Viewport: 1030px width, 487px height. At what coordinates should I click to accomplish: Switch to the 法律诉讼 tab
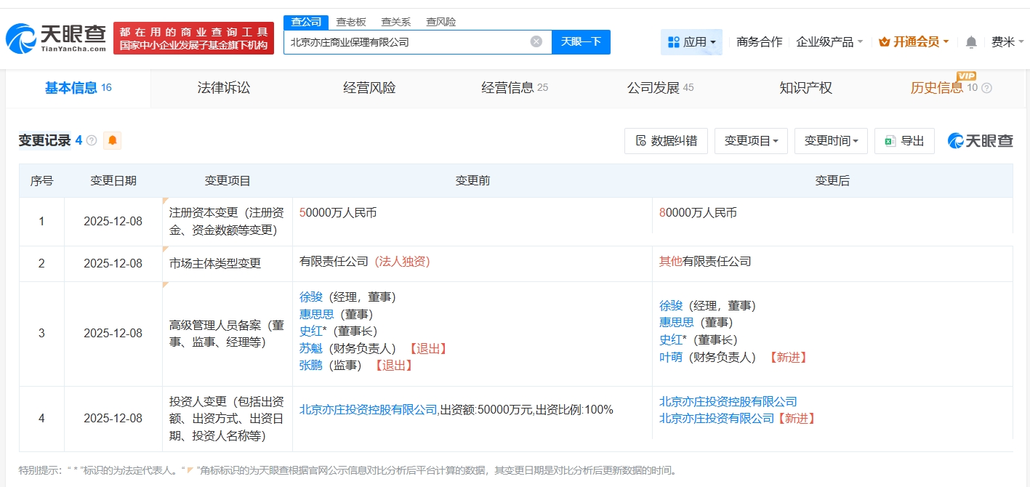[x=224, y=88]
